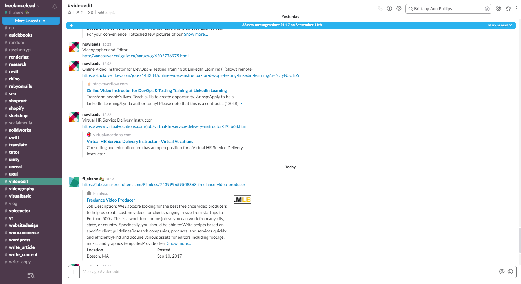Image resolution: width=521 pixels, height=284 pixels.
Task: Open the swift channel
Action: 31,138
